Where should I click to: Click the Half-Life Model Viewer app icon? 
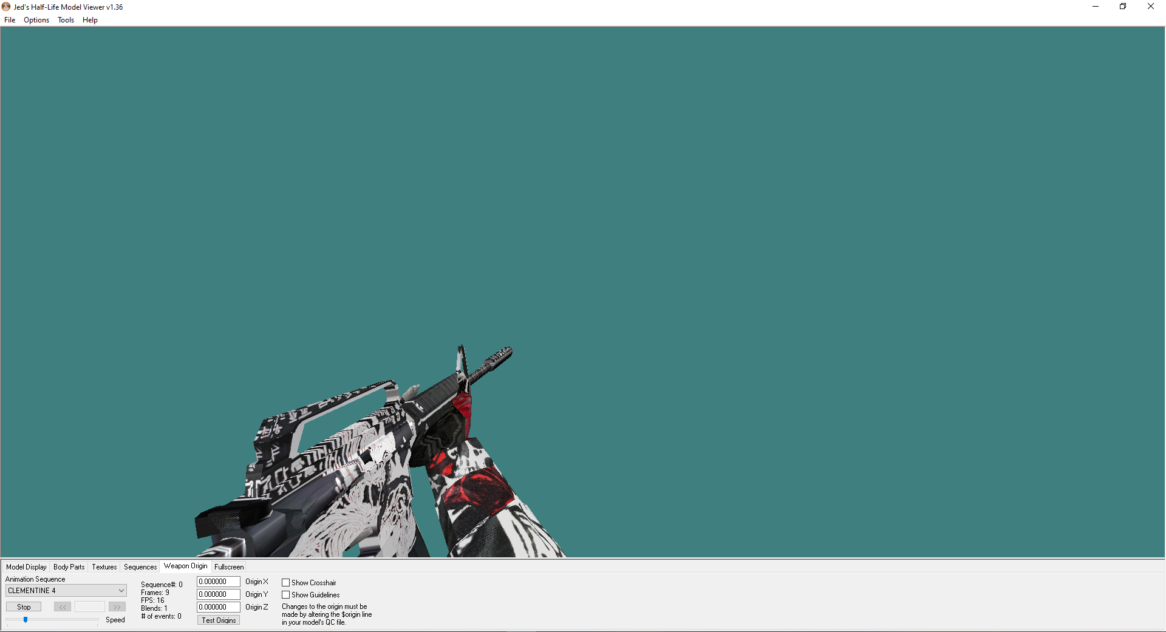pyautogui.click(x=6, y=7)
